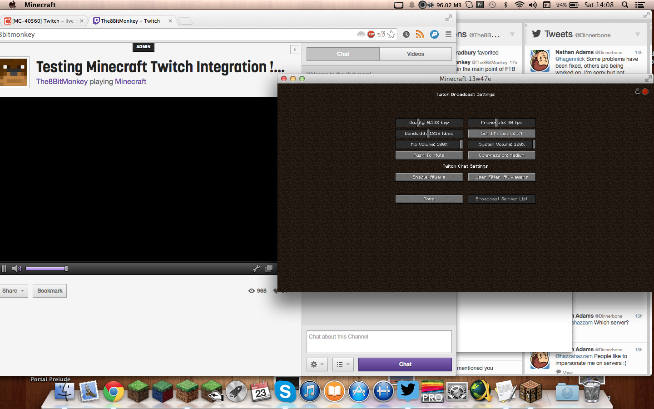Open Finder from the Dock
The width and height of the screenshot is (654, 409).
(x=64, y=391)
